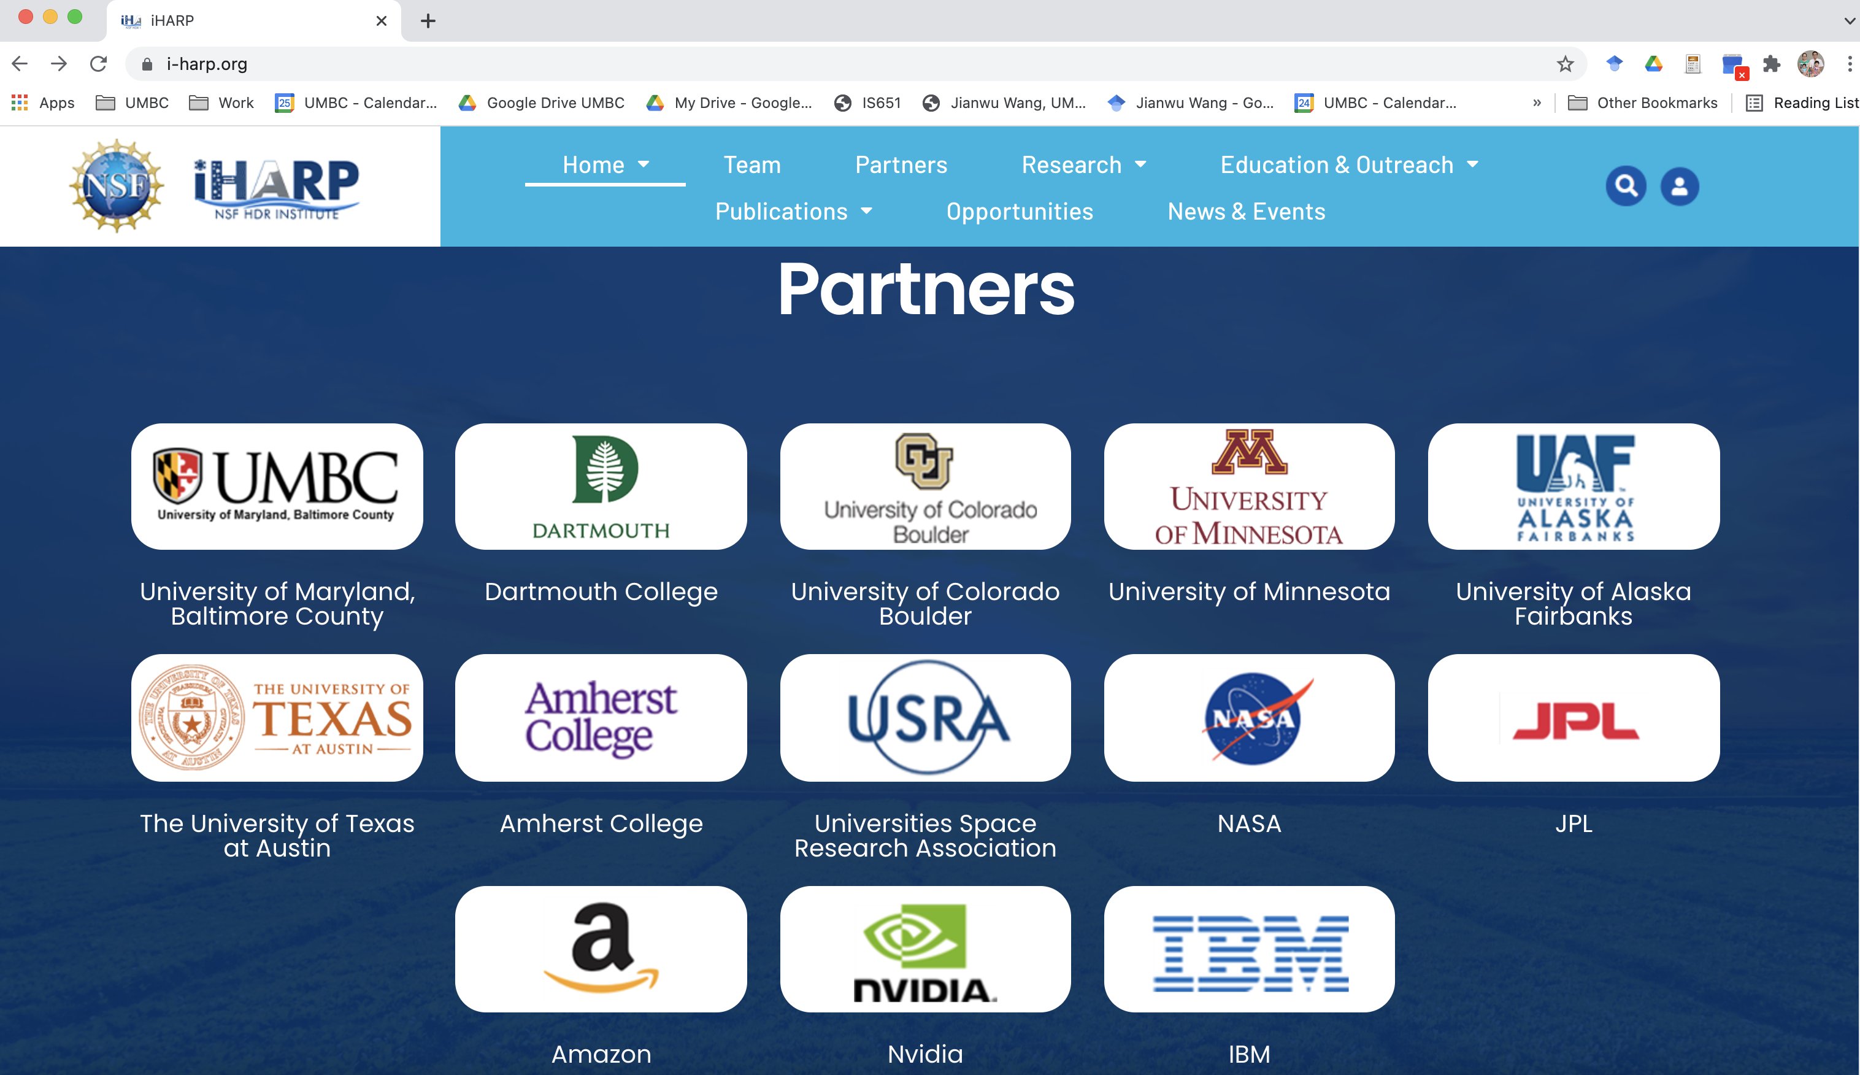Click the Chrome profile avatar
1860x1075 pixels.
point(1810,64)
